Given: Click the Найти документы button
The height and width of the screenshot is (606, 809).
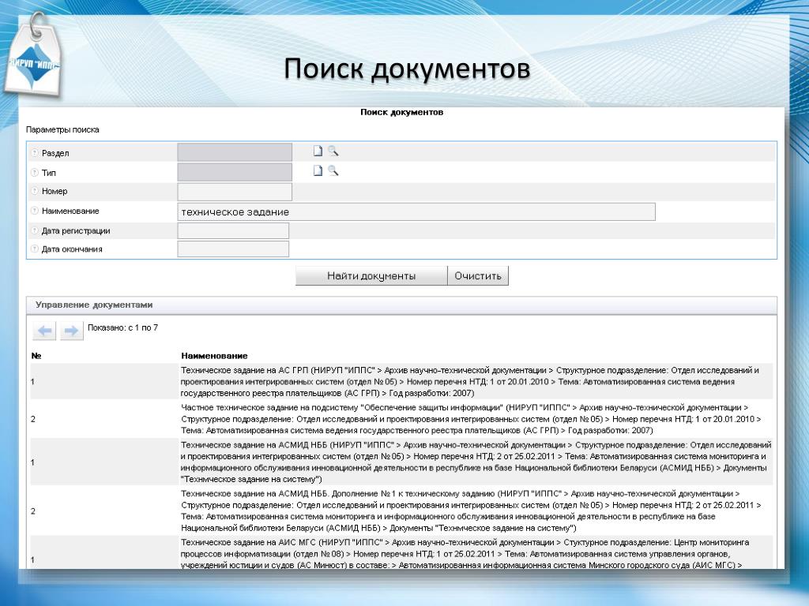Looking at the screenshot, I should 371,275.
